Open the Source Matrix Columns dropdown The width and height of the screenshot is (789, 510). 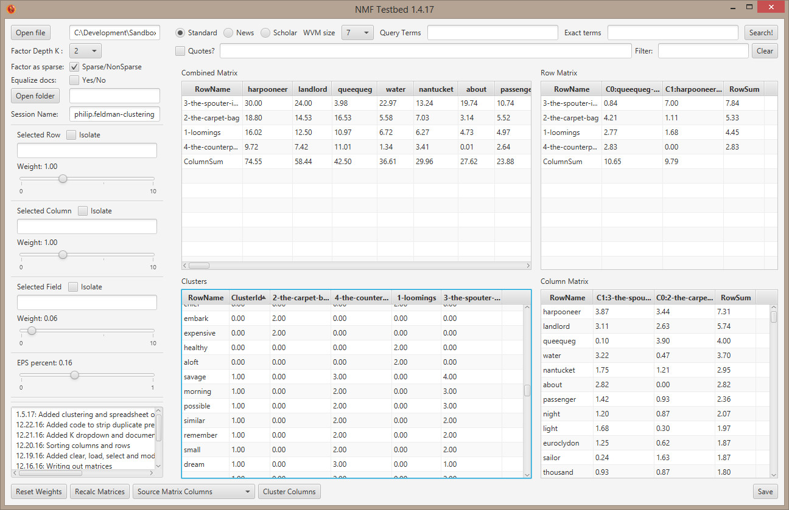pos(194,492)
